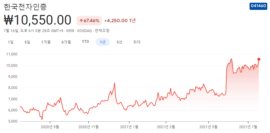Click the 7월 16일 timestamp text
The width and height of the screenshot is (270, 133).
[11, 31]
